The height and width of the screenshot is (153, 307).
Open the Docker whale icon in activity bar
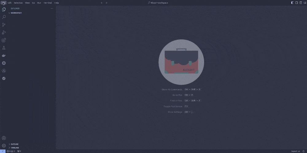4,55
